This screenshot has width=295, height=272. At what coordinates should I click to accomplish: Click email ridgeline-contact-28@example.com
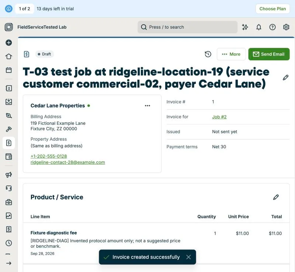[x=68, y=162]
